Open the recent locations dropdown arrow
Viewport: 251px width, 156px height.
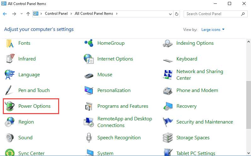point(21,14)
